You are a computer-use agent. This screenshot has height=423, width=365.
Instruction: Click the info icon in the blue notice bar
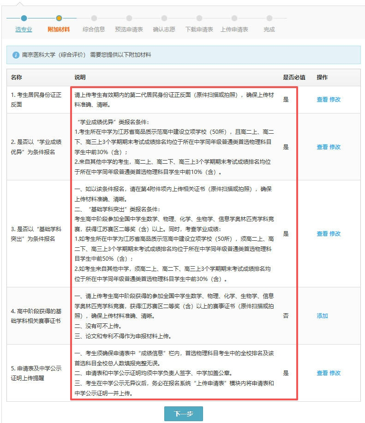point(16,55)
